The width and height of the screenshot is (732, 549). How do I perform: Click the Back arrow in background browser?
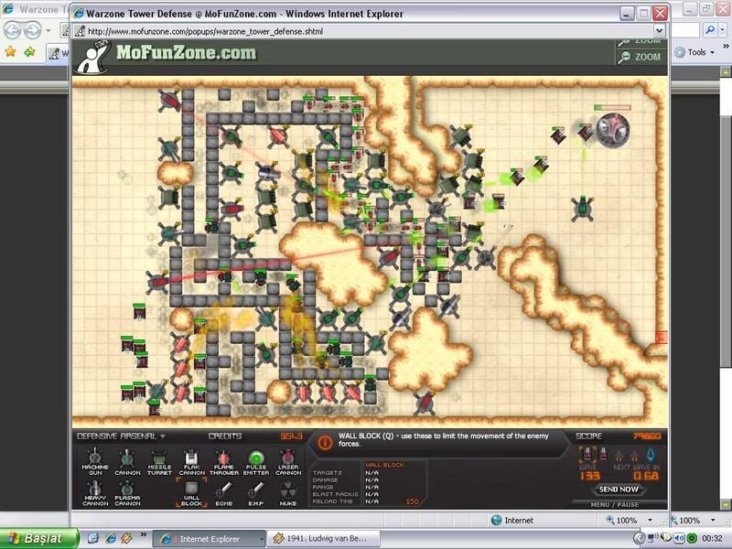pyautogui.click(x=13, y=30)
